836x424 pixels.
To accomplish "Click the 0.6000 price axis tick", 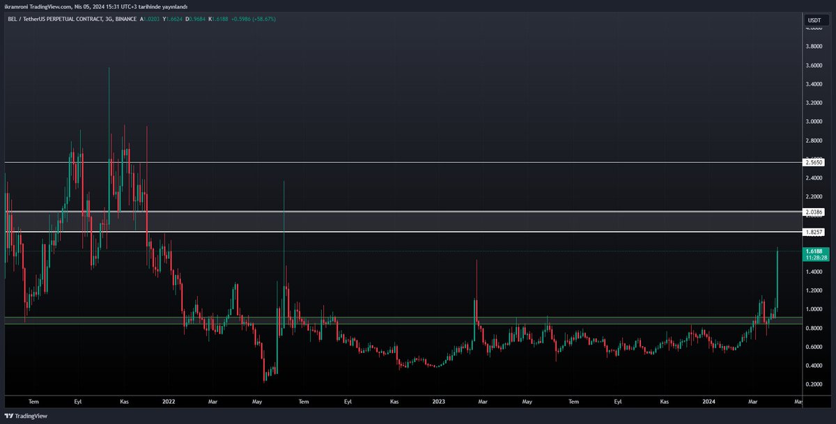I will [x=814, y=347].
